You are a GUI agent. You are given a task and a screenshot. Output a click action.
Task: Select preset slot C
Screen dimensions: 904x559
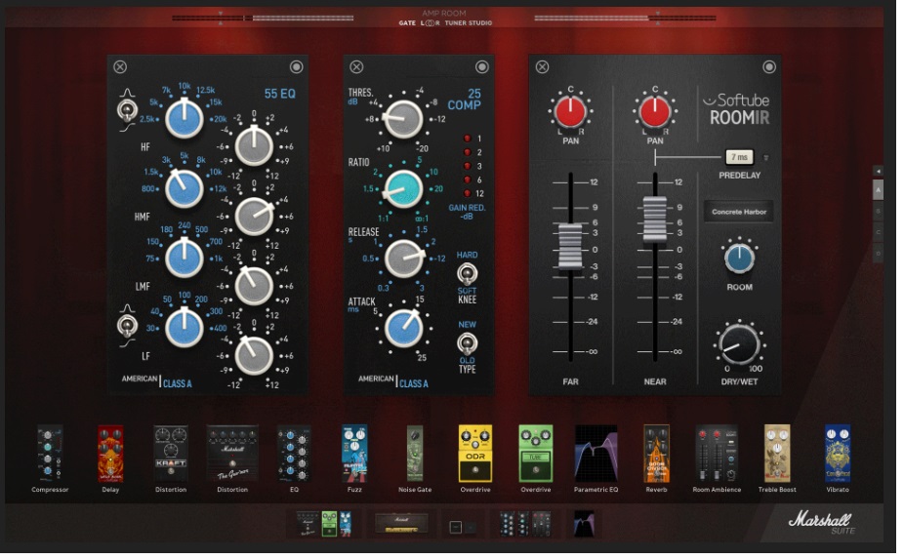point(878,232)
